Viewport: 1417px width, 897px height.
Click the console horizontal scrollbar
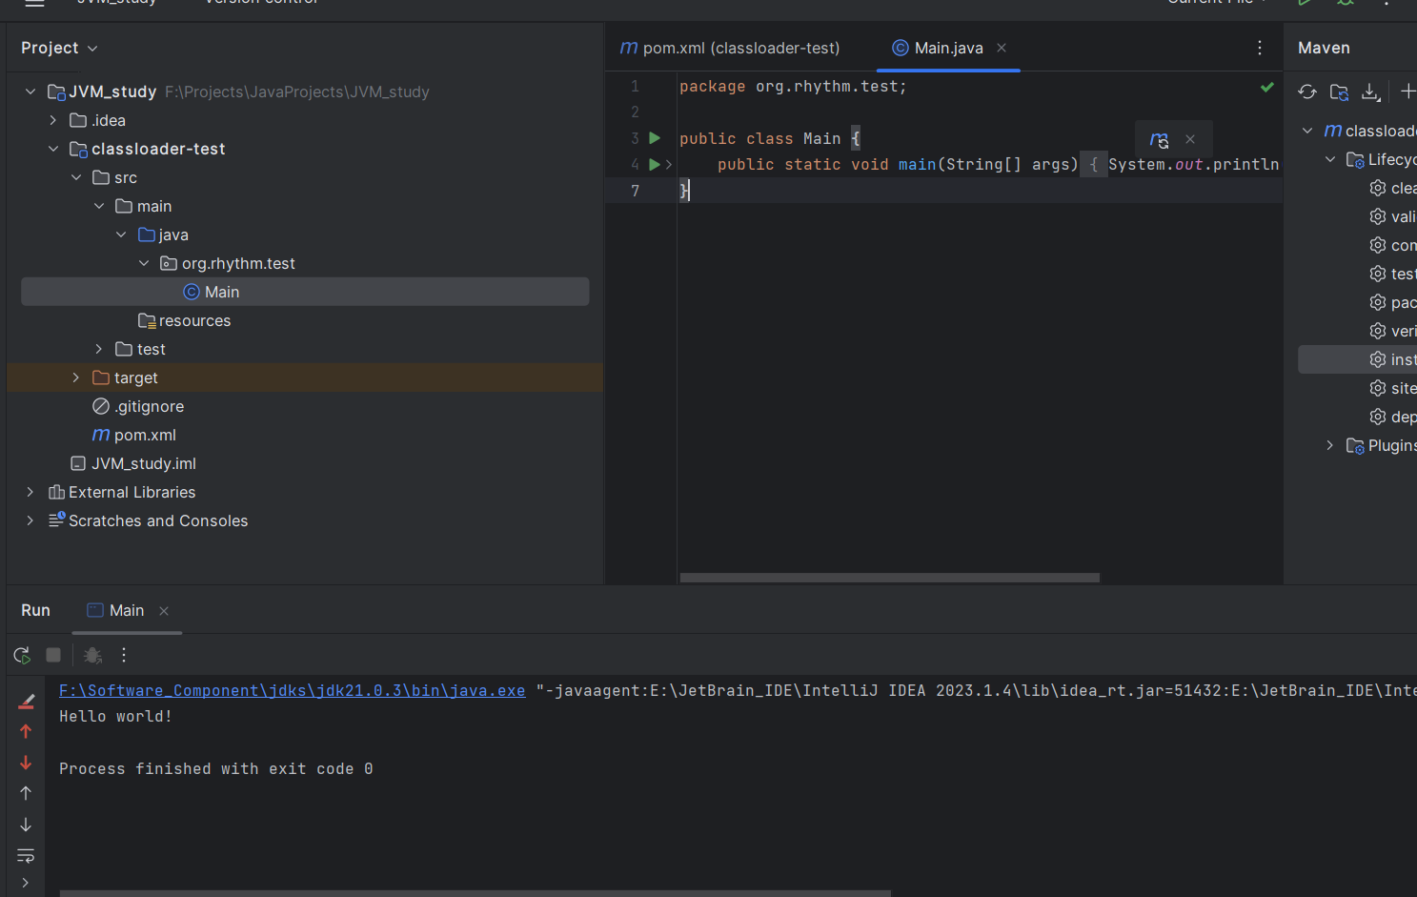475,893
